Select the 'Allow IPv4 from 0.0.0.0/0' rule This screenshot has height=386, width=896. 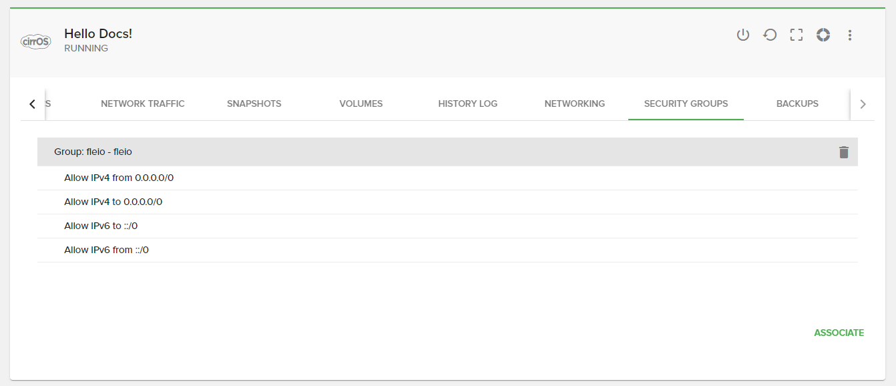click(x=119, y=178)
